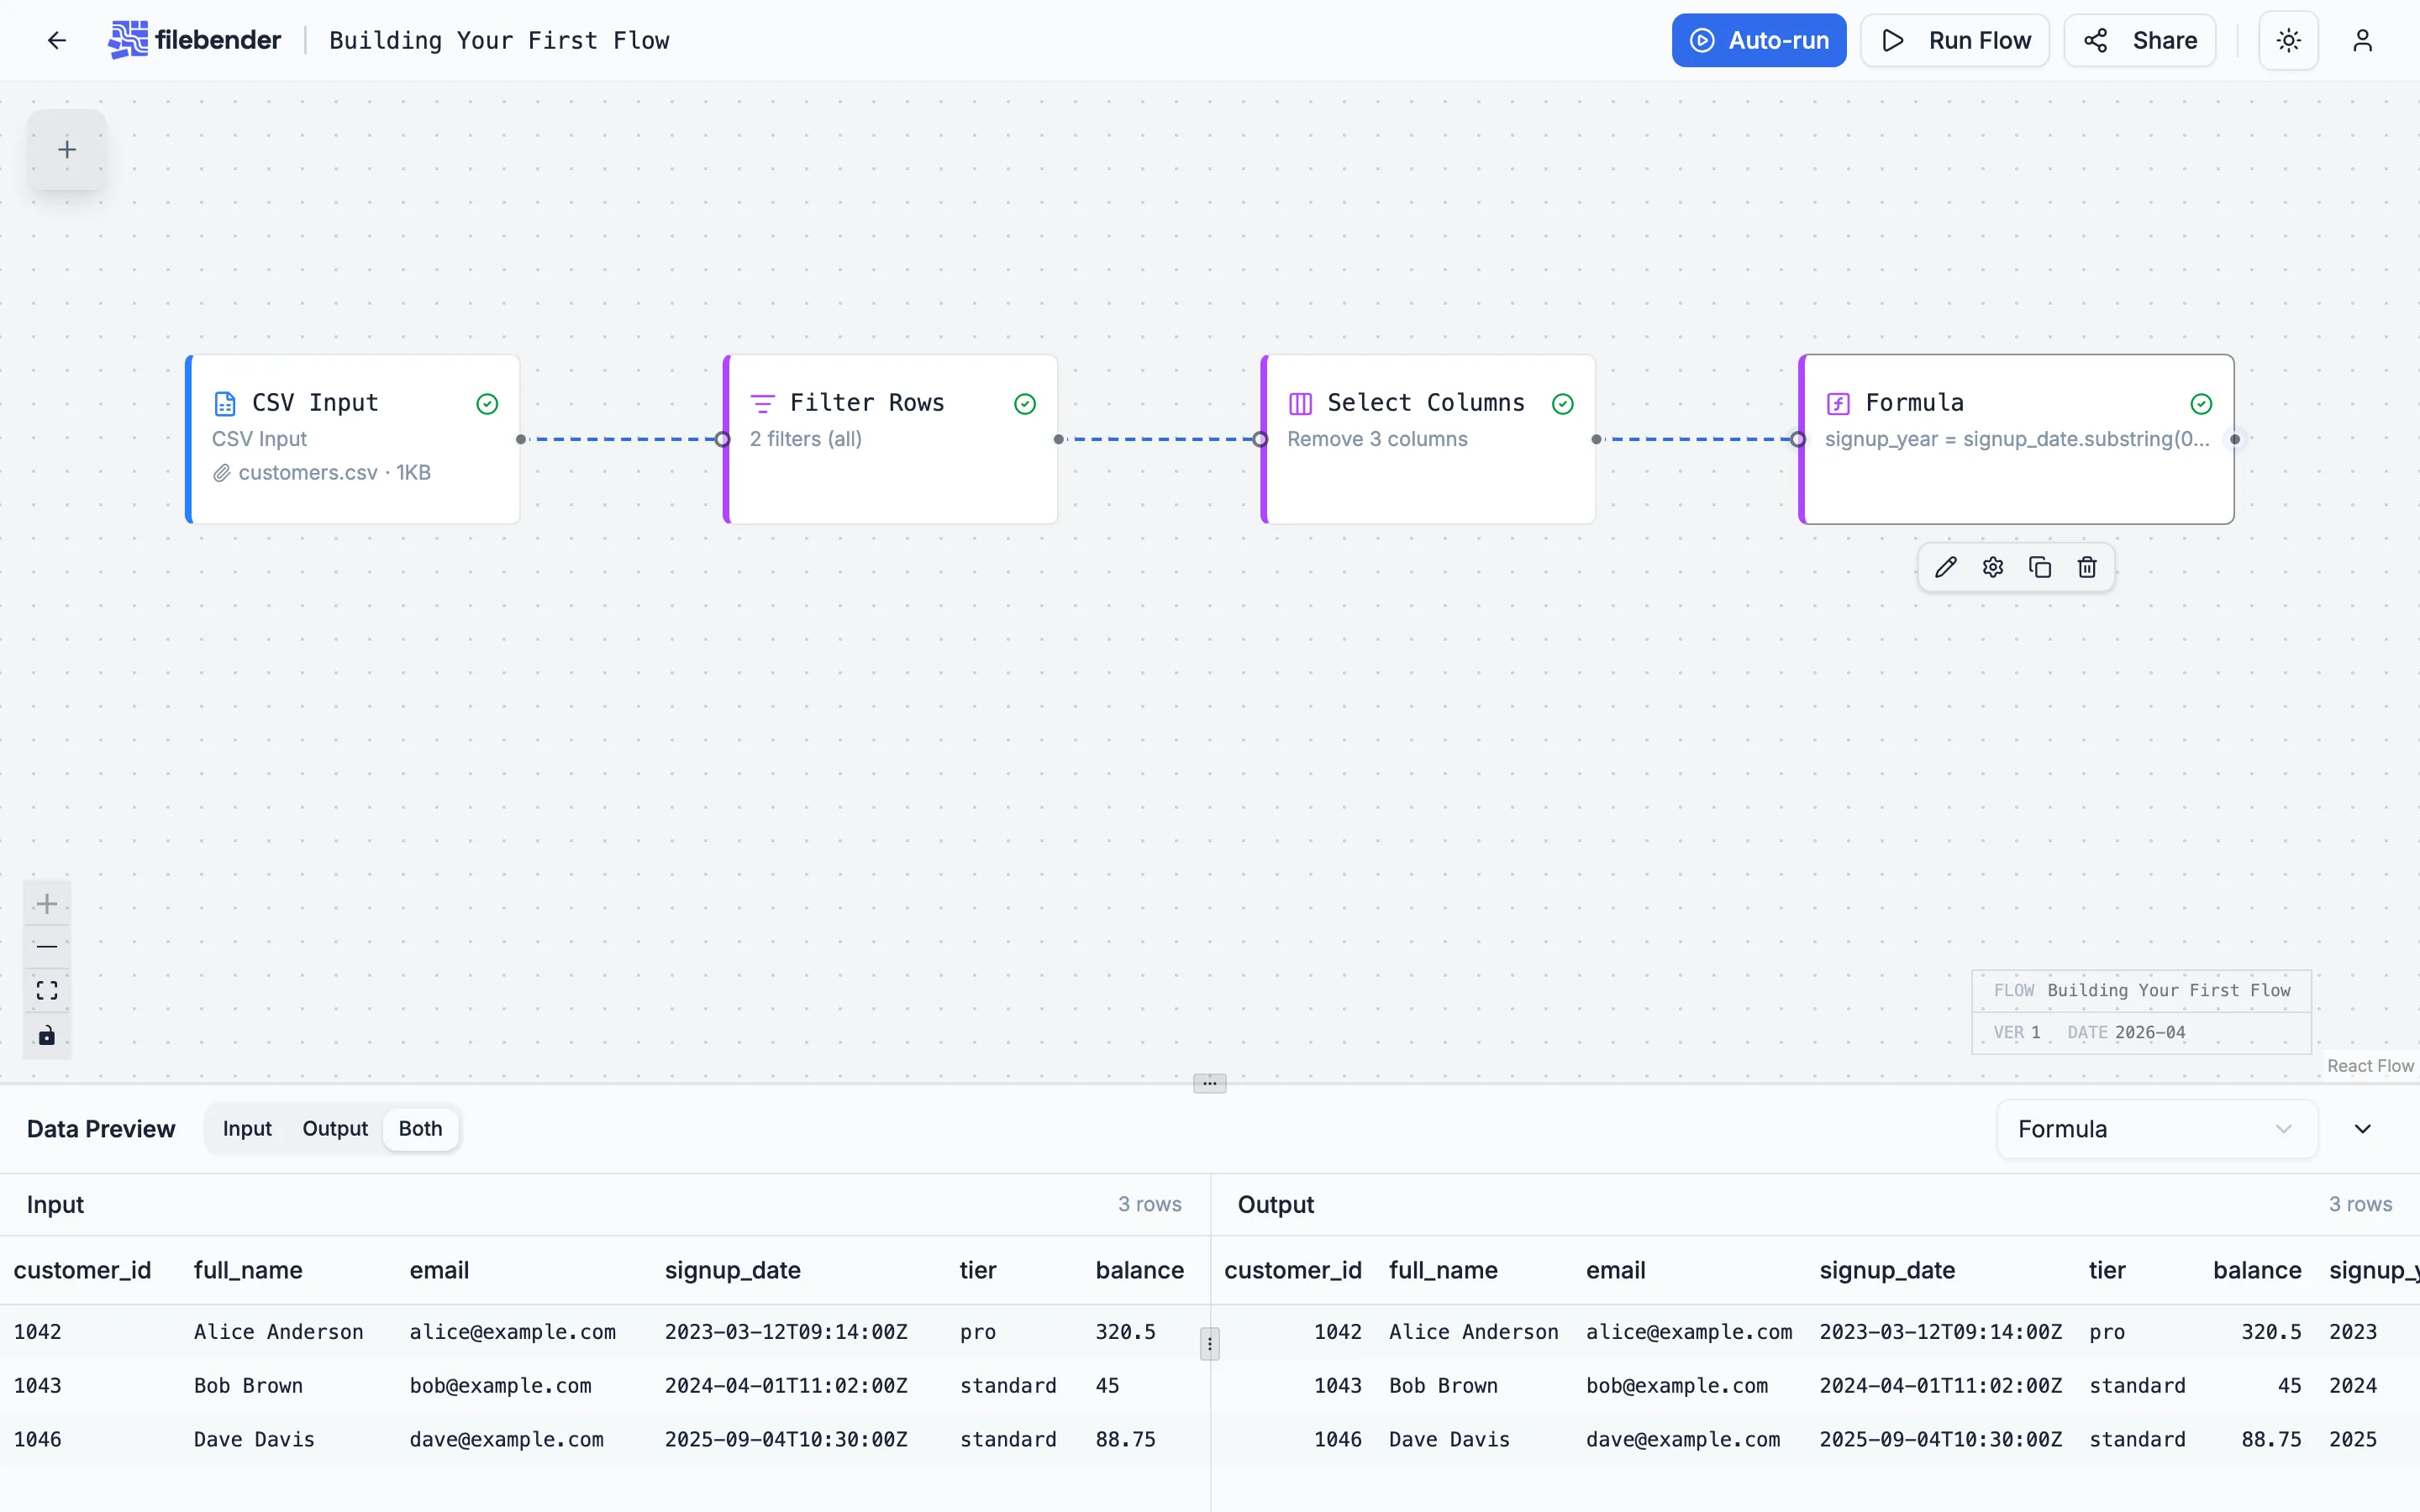Click Output balance column header
Viewport: 2420px width, 1512px height.
[x=2257, y=1270]
